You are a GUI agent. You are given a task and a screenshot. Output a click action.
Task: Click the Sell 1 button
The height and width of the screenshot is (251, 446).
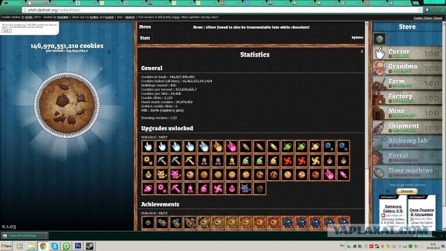[6, 31]
